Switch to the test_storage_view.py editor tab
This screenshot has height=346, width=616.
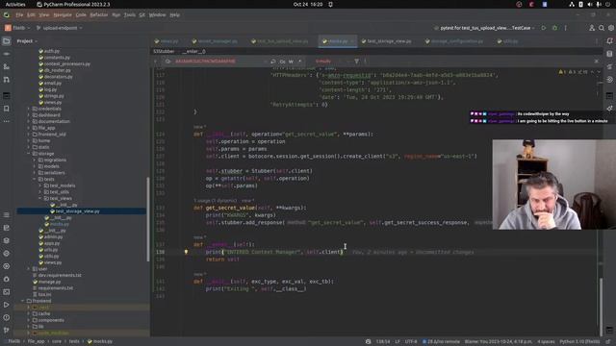click(x=387, y=40)
